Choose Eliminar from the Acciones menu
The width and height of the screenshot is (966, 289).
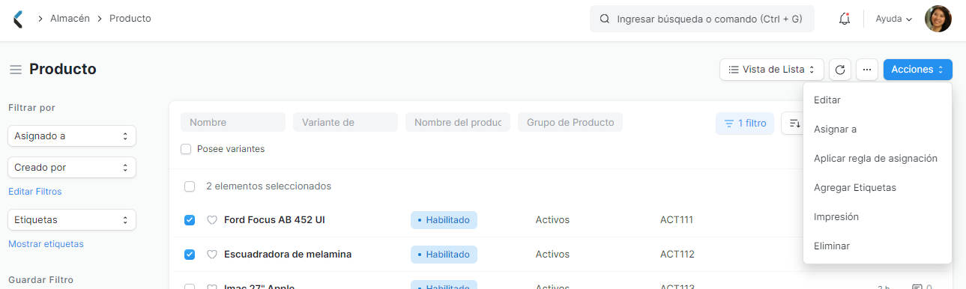[x=878, y=246]
